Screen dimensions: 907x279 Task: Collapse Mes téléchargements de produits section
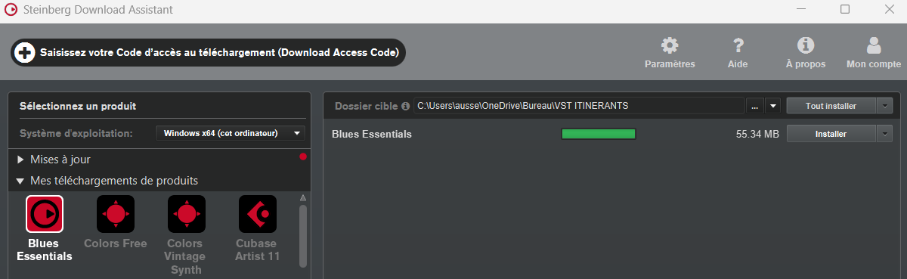coord(20,181)
